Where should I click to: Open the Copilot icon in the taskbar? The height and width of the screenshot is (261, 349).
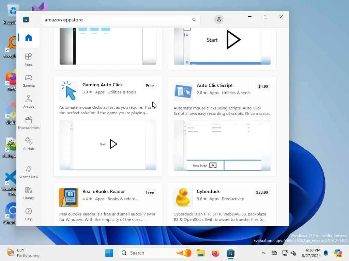point(338,253)
